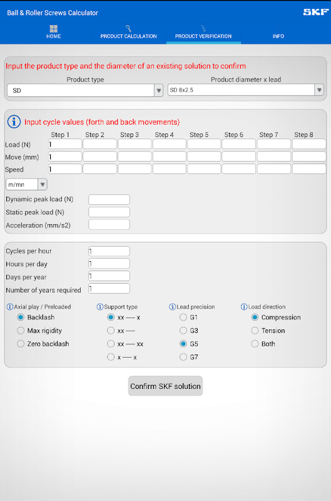
Task: Open the Home grid icon tab
Action: (54, 32)
